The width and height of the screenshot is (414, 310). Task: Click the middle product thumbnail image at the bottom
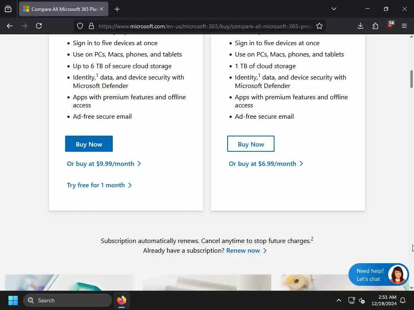point(207,282)
